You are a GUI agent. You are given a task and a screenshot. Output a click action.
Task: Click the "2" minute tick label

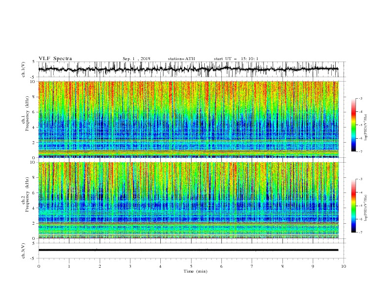point(100,266)
